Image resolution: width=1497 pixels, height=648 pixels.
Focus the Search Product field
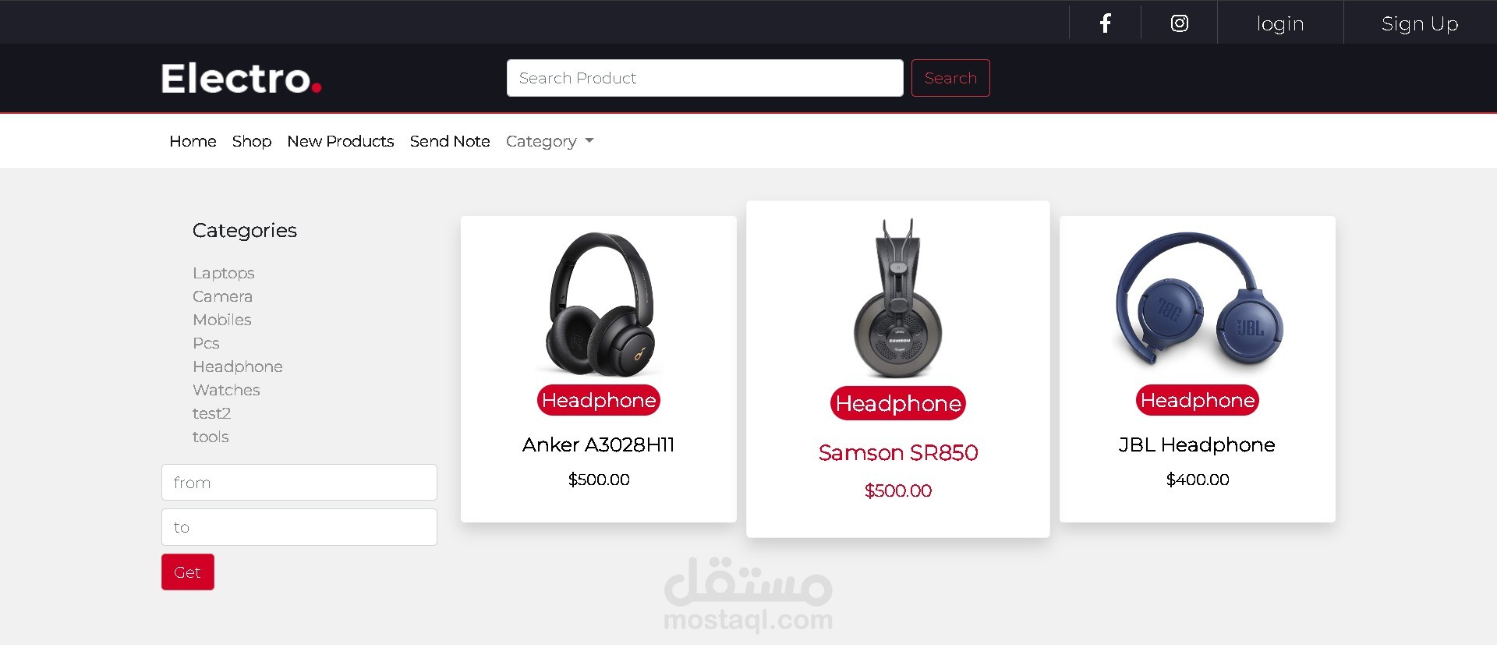(x=705, y=78)
